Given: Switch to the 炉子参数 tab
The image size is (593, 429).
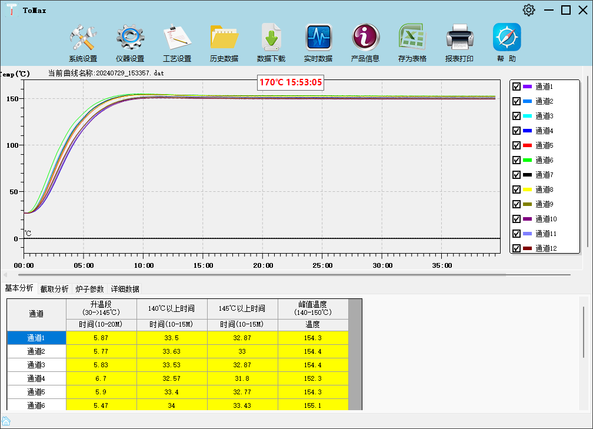Looking at the screenshot, I should 89,289.
